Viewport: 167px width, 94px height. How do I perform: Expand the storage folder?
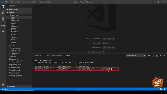tap(19, 37)
